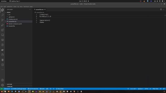
Task: Open the Search view in activity bar
Action: (2, 15)
